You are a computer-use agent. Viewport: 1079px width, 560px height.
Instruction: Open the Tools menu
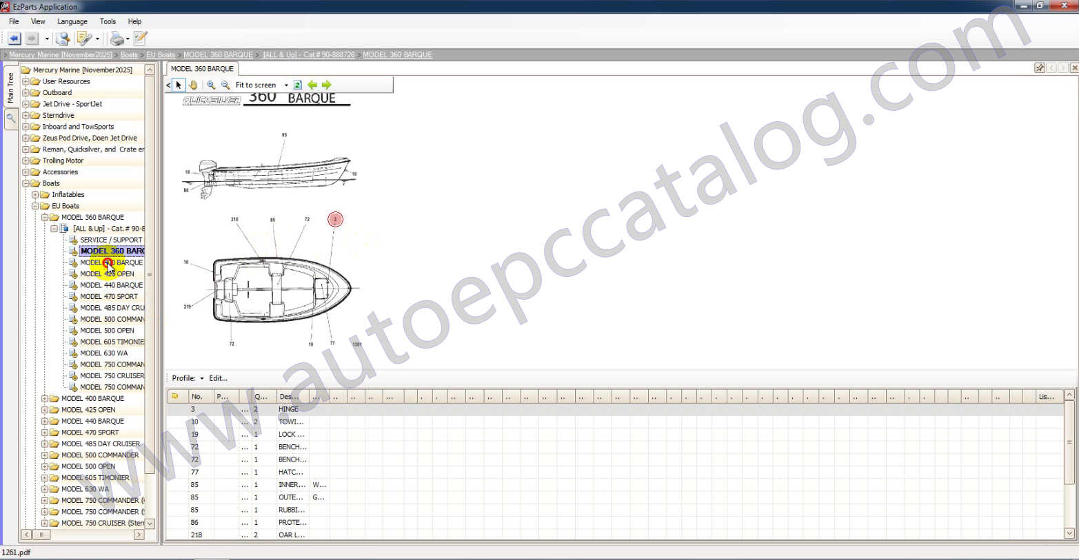pyautogui.click(x=108, y=21)
